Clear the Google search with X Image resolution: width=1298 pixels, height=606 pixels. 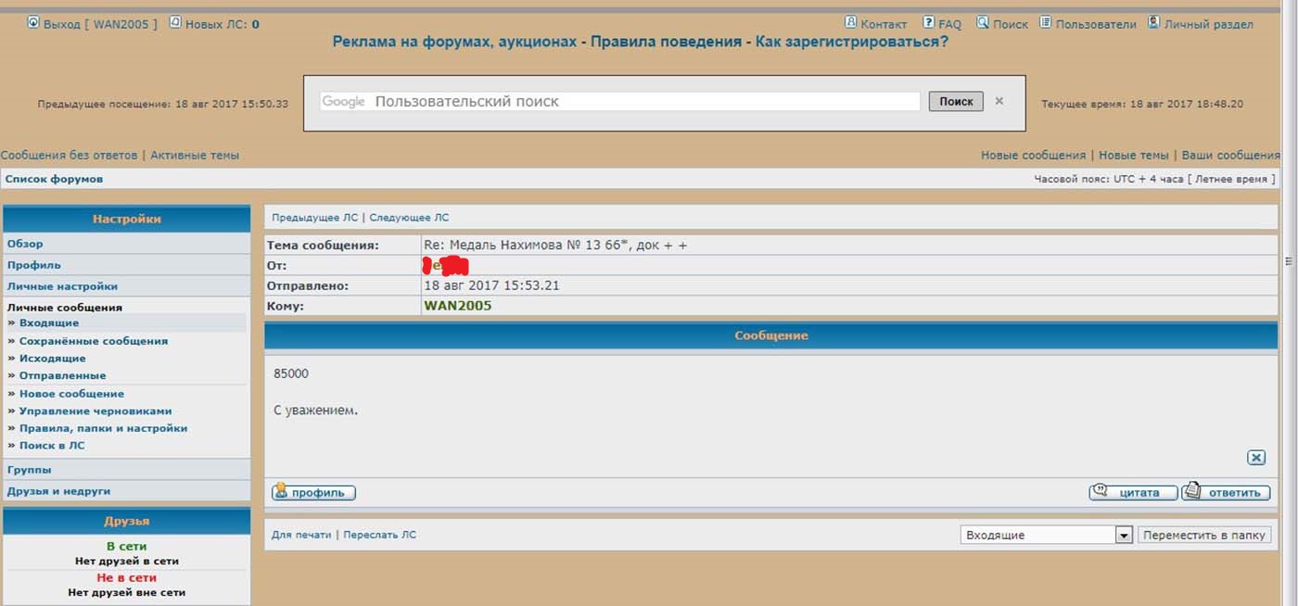point(999,101)
